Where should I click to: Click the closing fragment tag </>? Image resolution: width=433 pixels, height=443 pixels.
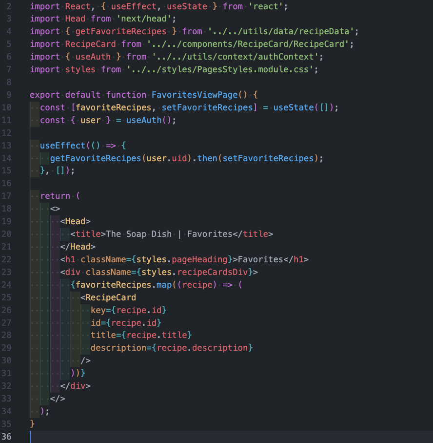58,399
